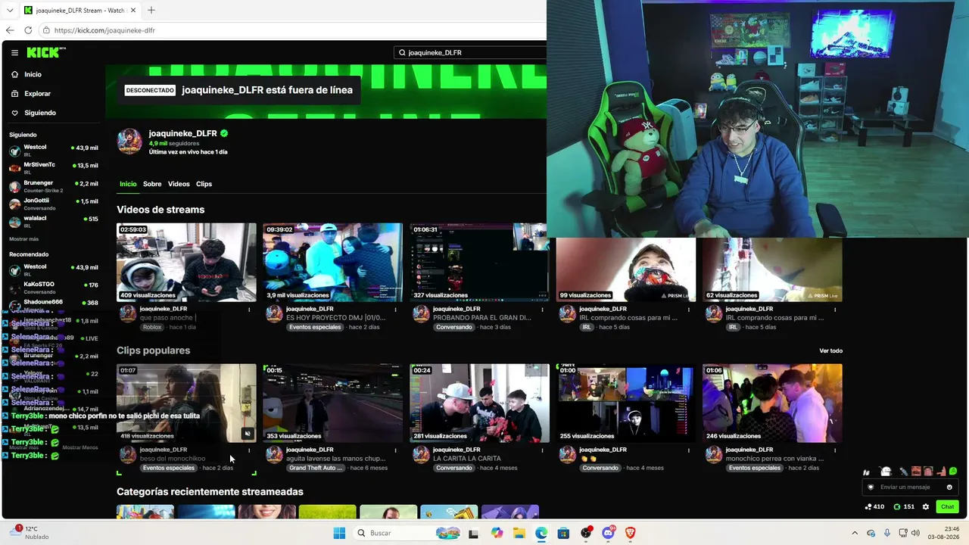Screen dimensions: 969x545
Task: Open a new browser tab with plus
Action: click(x=151, y=11)
